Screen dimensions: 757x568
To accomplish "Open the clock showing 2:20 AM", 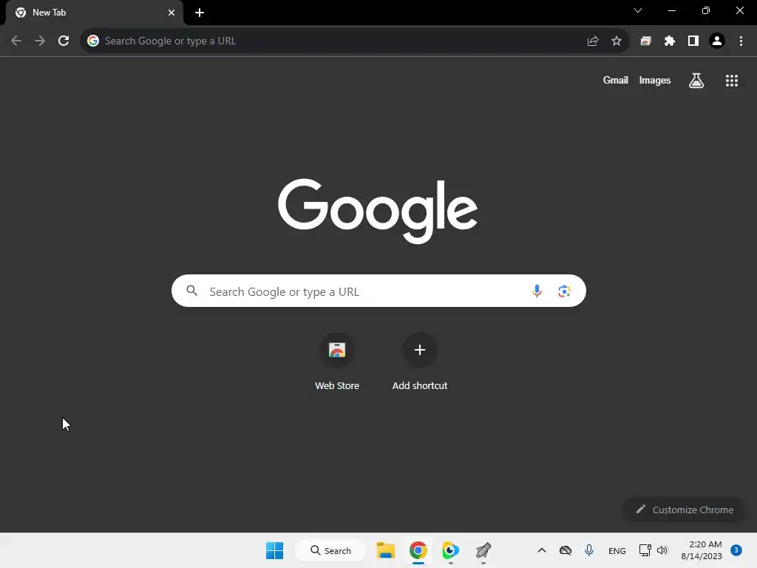I will click(702, 550).
